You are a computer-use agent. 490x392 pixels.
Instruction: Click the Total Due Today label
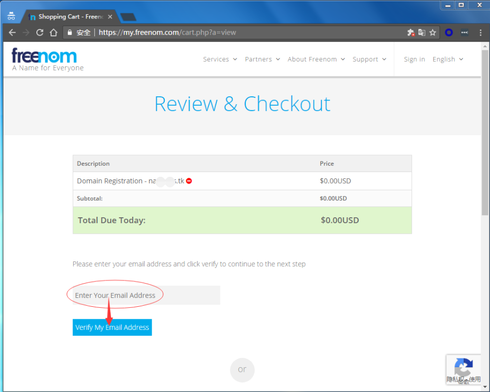[x=112, y=220]
